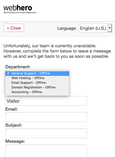Click the team unavailable notice text
115x157 pixels.
click(x=57, y=51)
